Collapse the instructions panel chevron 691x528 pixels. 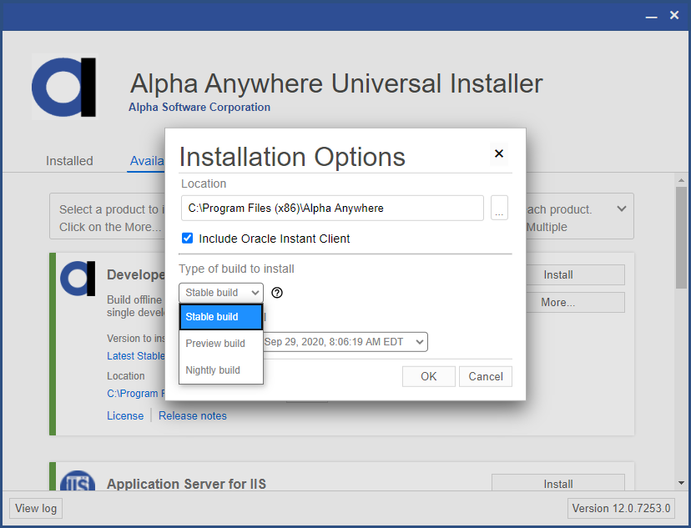[x=622, y=209]
